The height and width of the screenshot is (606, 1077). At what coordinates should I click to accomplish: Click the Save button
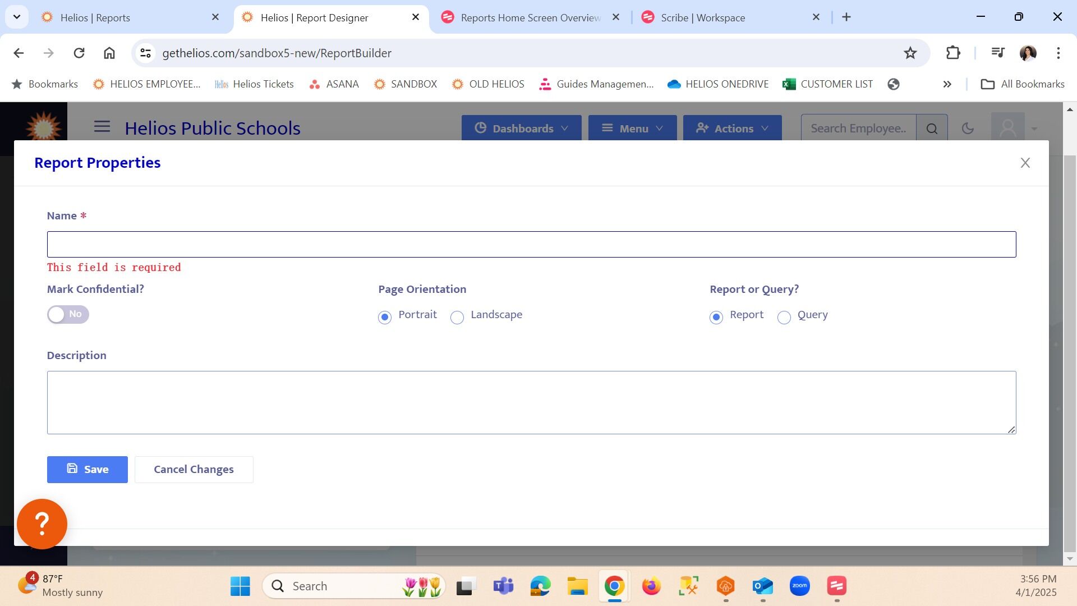click(x=88, y=470)
